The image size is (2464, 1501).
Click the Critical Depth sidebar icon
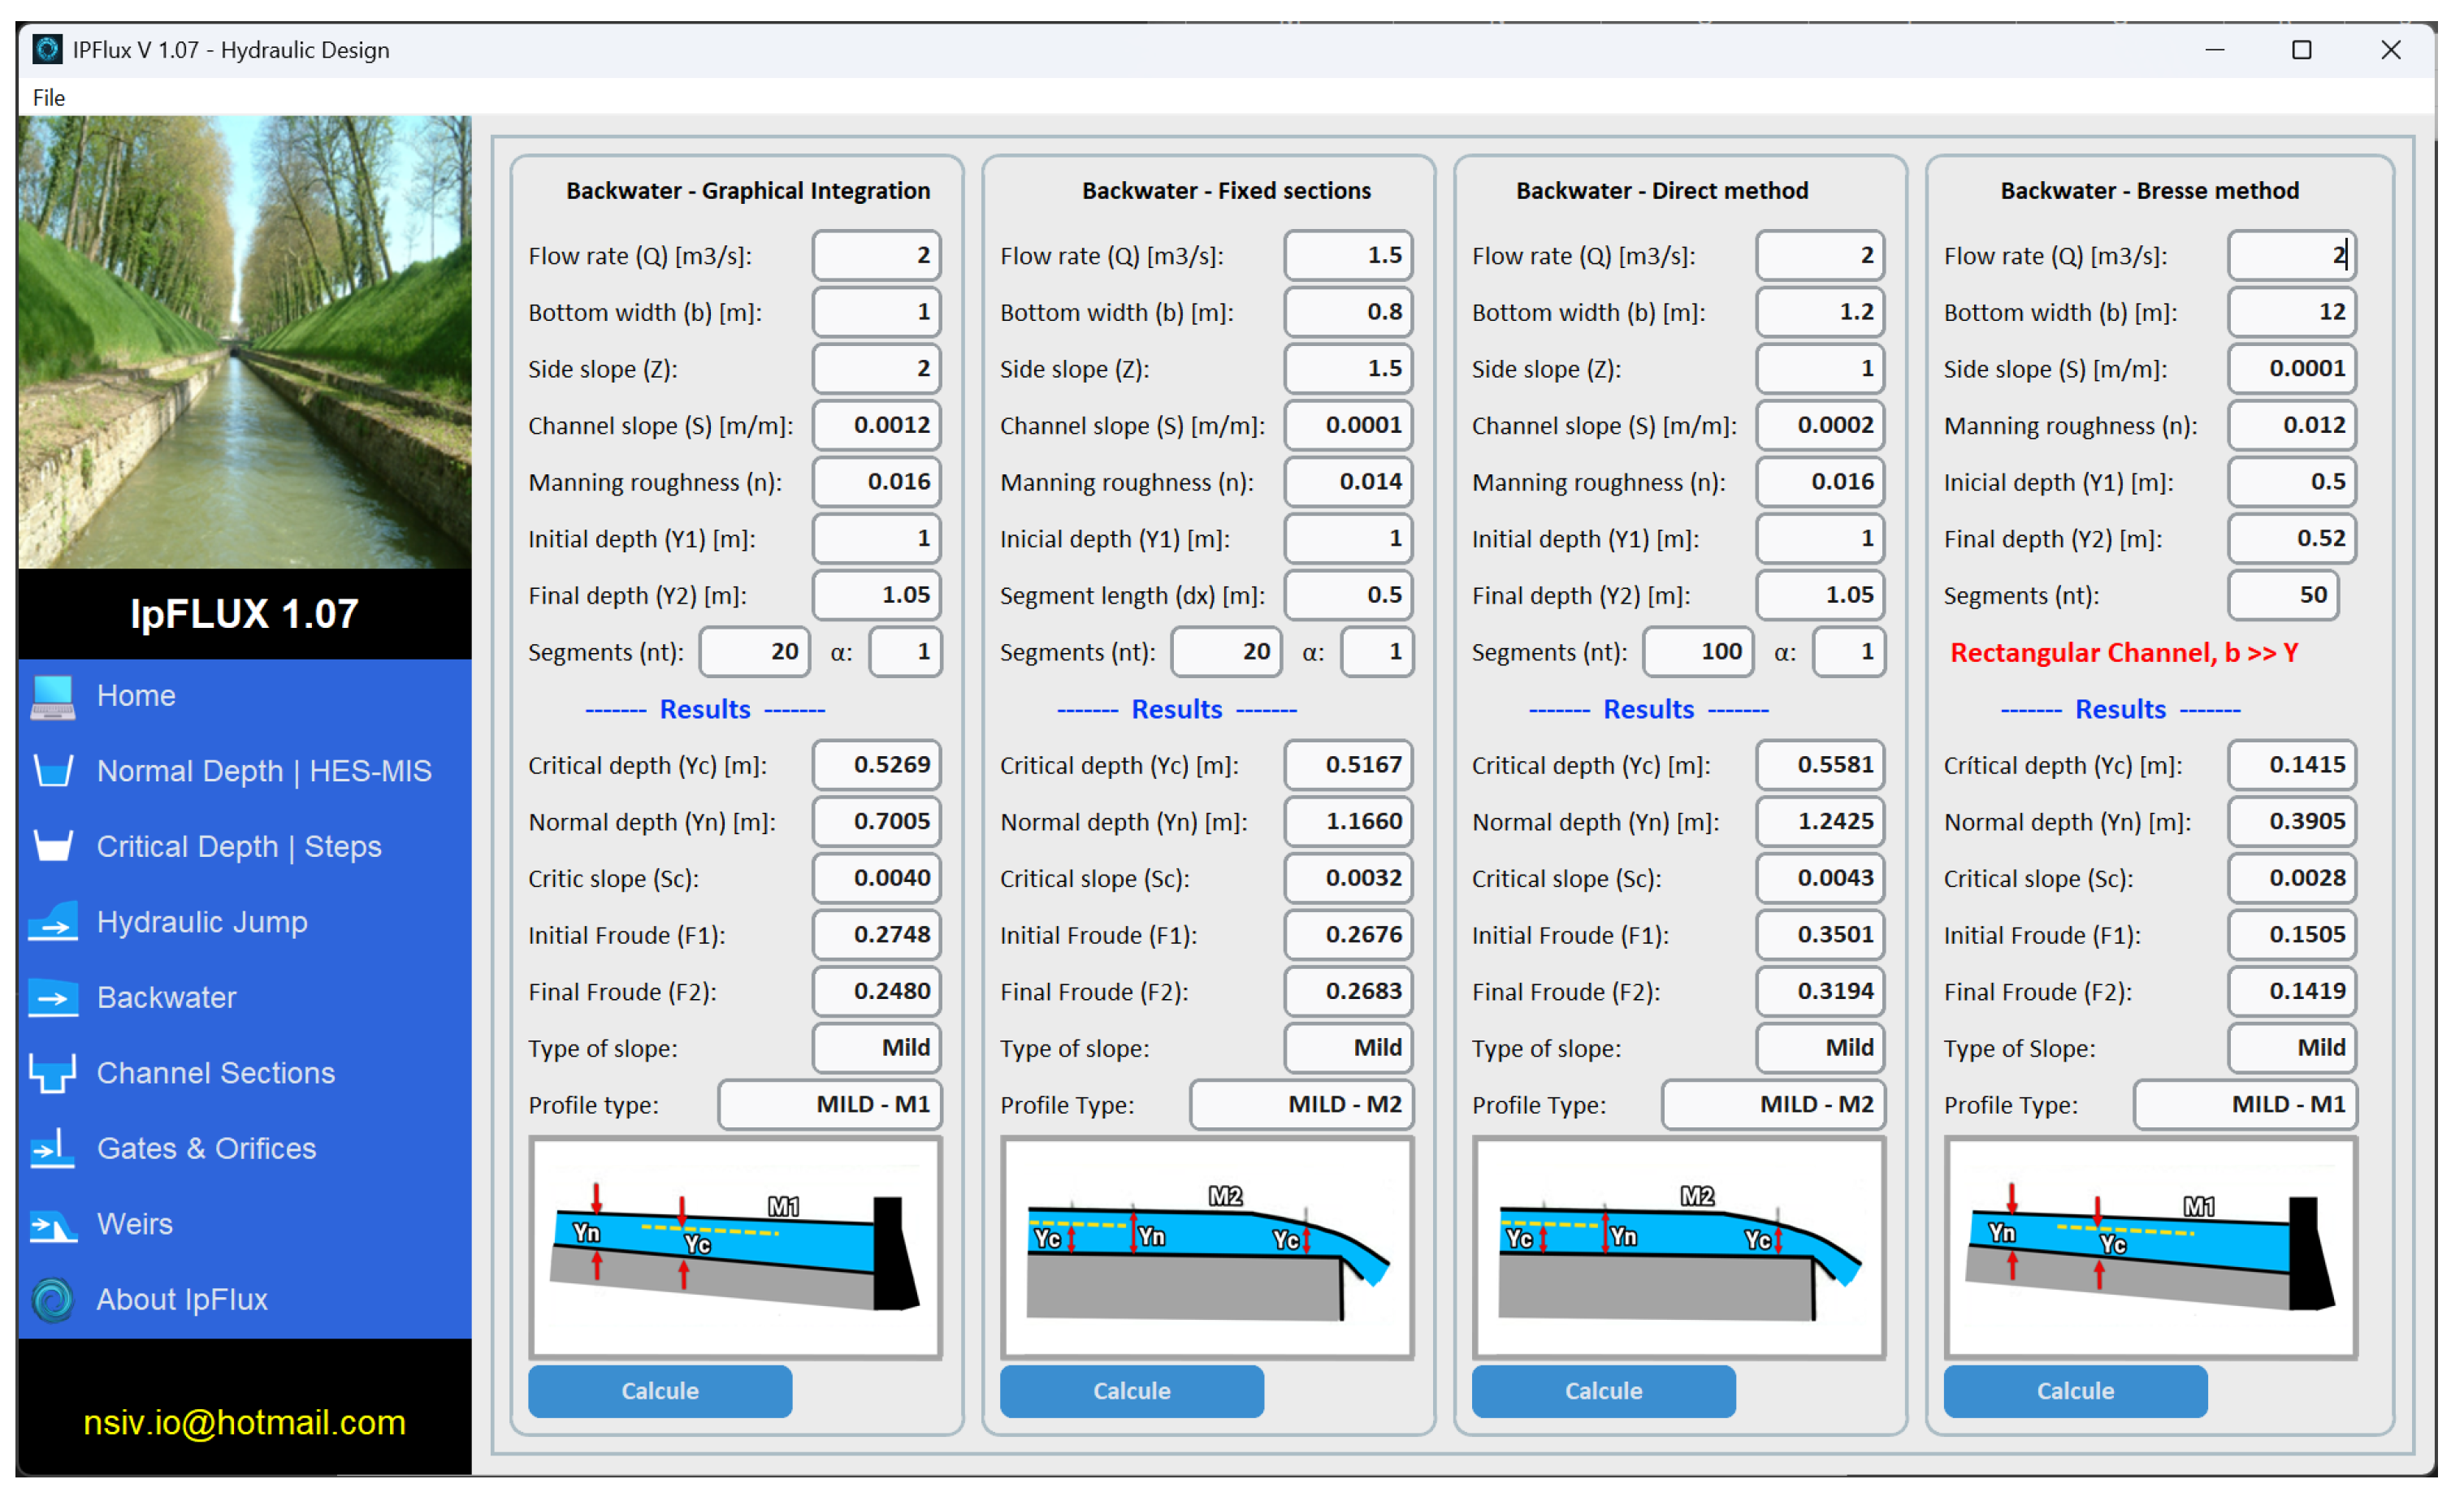pos(52,847)
